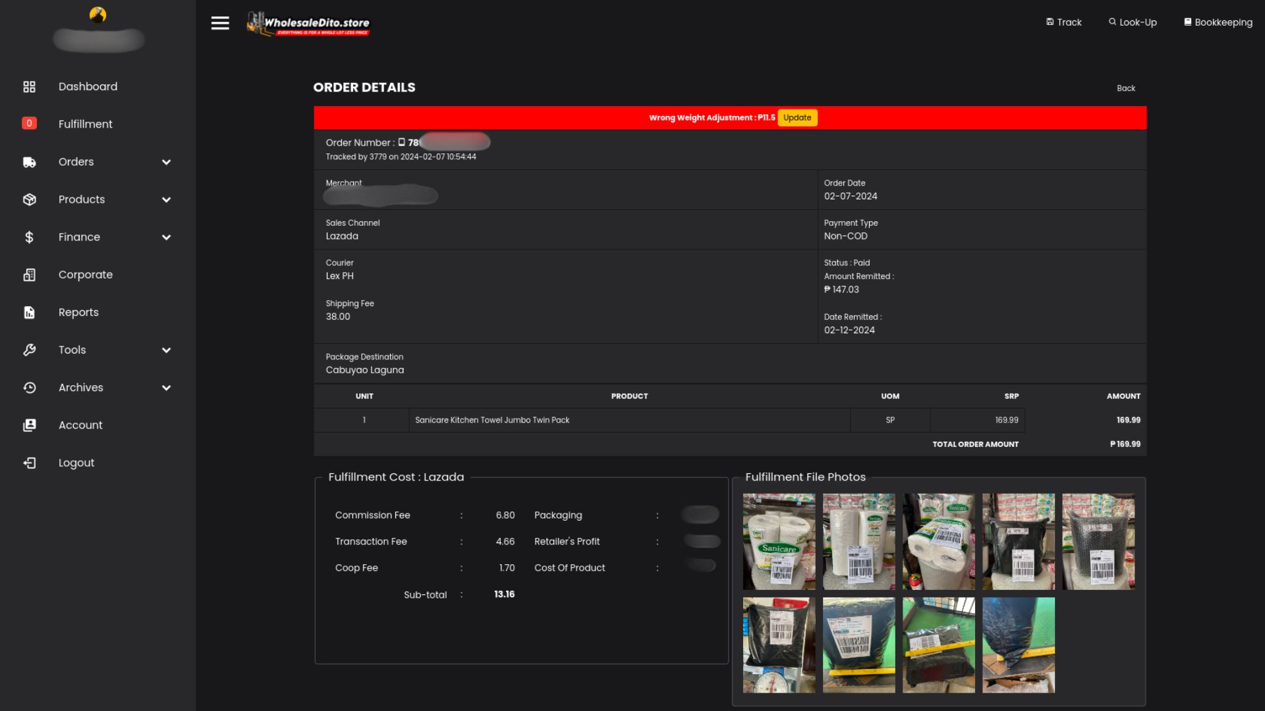Expand the Products menu

click(x=167, y=199)
